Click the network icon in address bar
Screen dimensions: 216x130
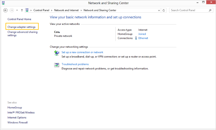27,10
